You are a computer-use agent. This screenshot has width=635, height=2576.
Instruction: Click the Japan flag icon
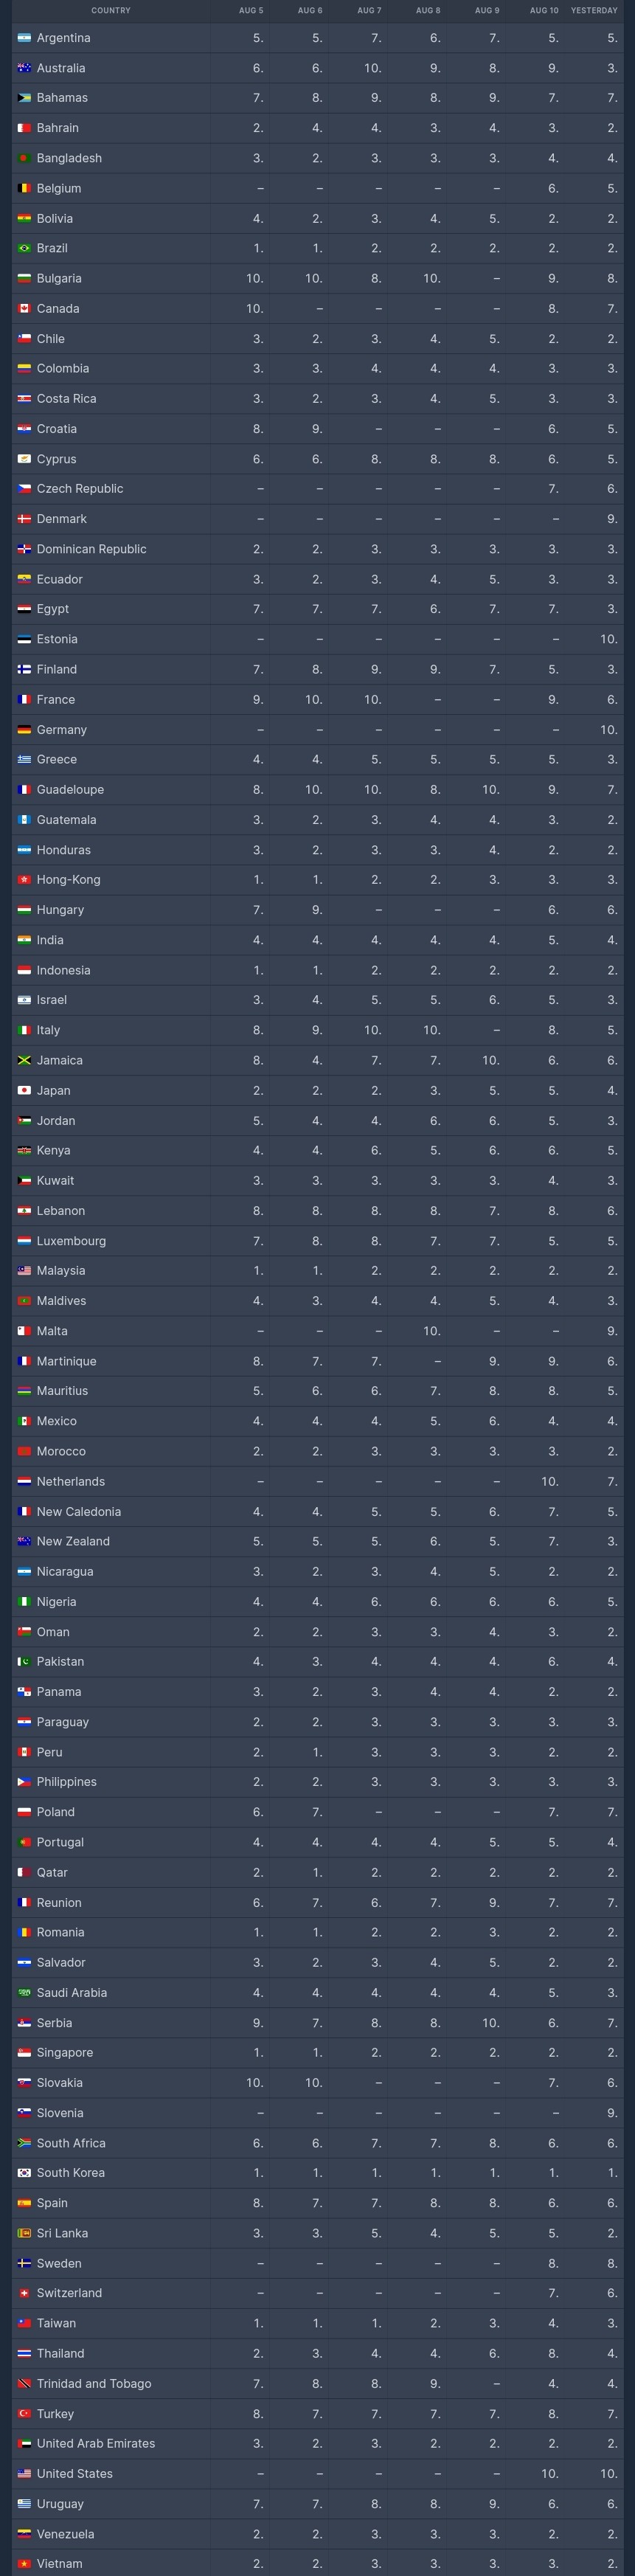(x=24, y=1090)
